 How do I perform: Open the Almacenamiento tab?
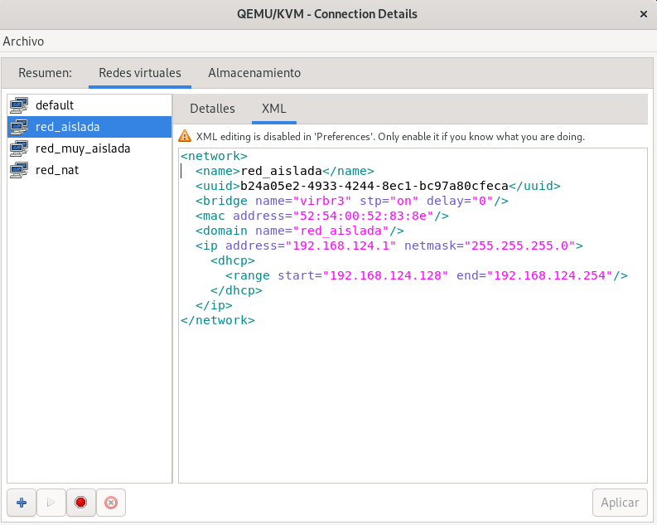[254, 73]
